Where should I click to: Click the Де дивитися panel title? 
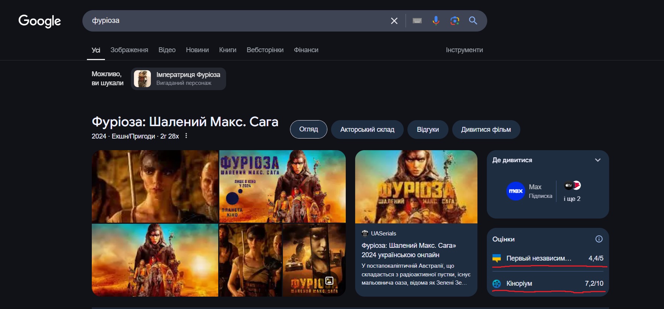512,160
